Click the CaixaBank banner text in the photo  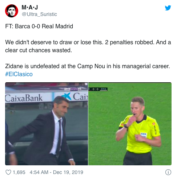point(24,98)
